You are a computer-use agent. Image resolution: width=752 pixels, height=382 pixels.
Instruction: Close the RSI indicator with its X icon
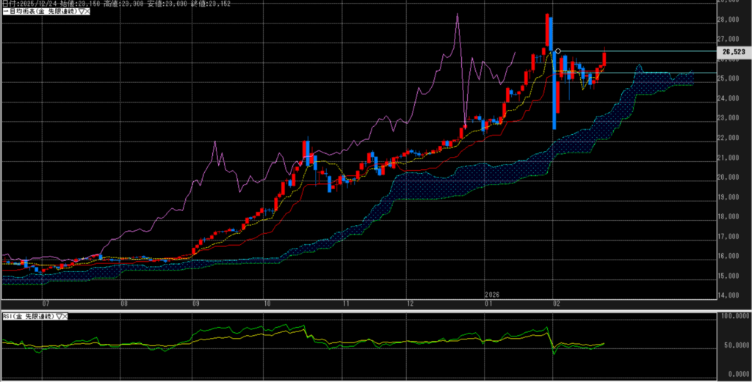click(64, 315)
